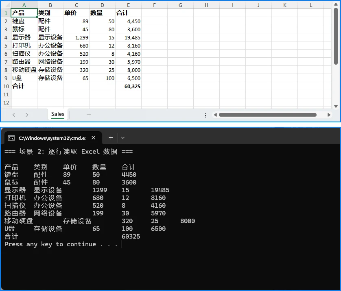Switch to the Sales sheet tab
Viewport: 341px width, 291px height.
click(58, 114)
